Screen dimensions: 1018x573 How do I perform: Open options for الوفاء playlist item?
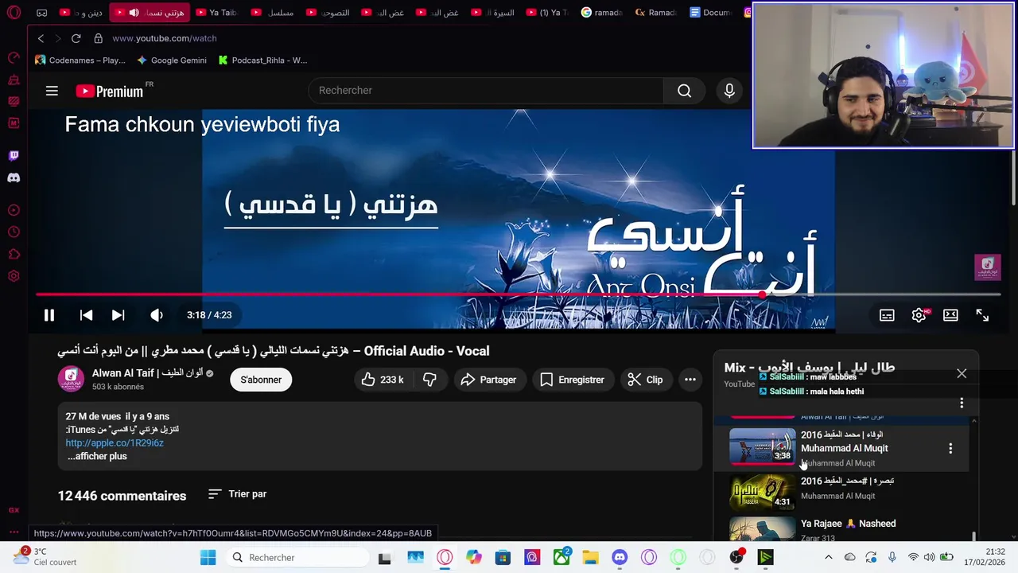[950, 449]
